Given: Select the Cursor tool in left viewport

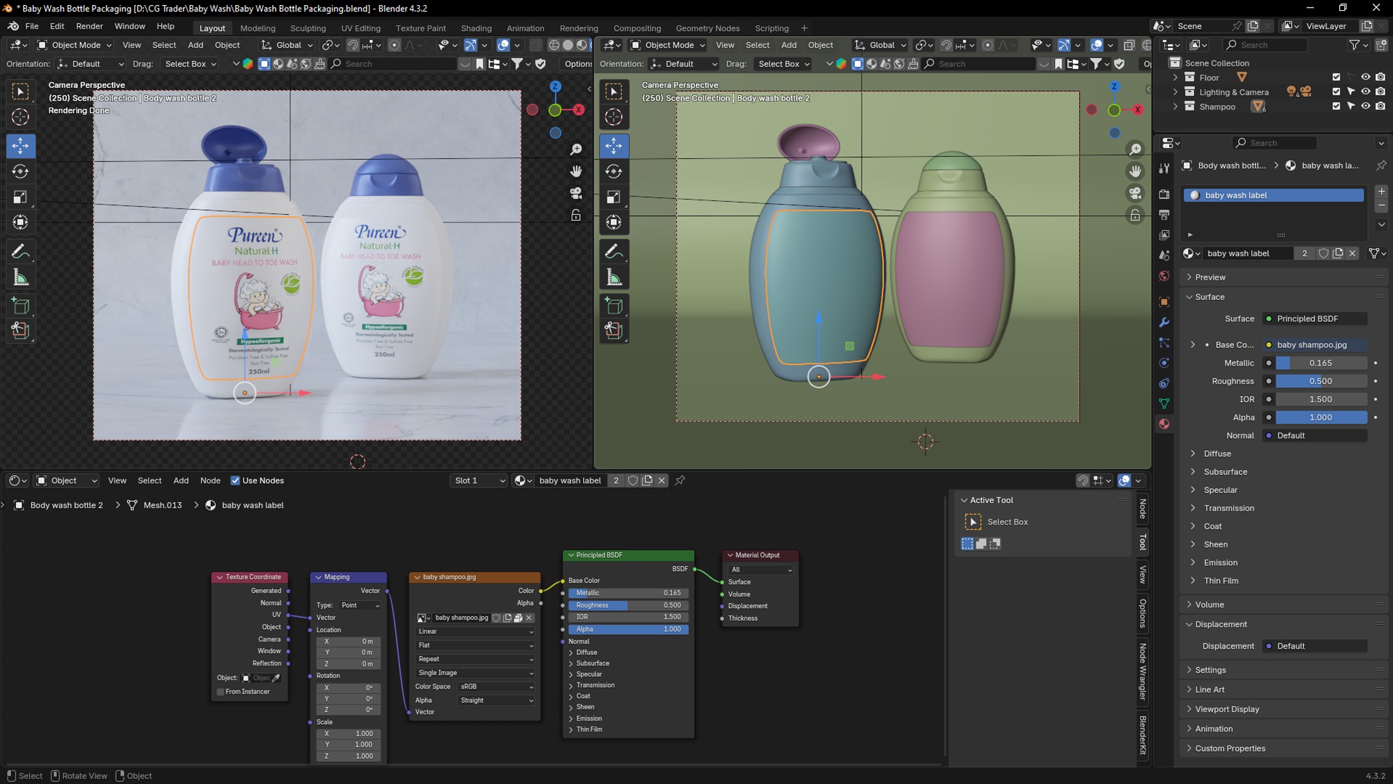Looking at the screenshot, I should point(20,117).
